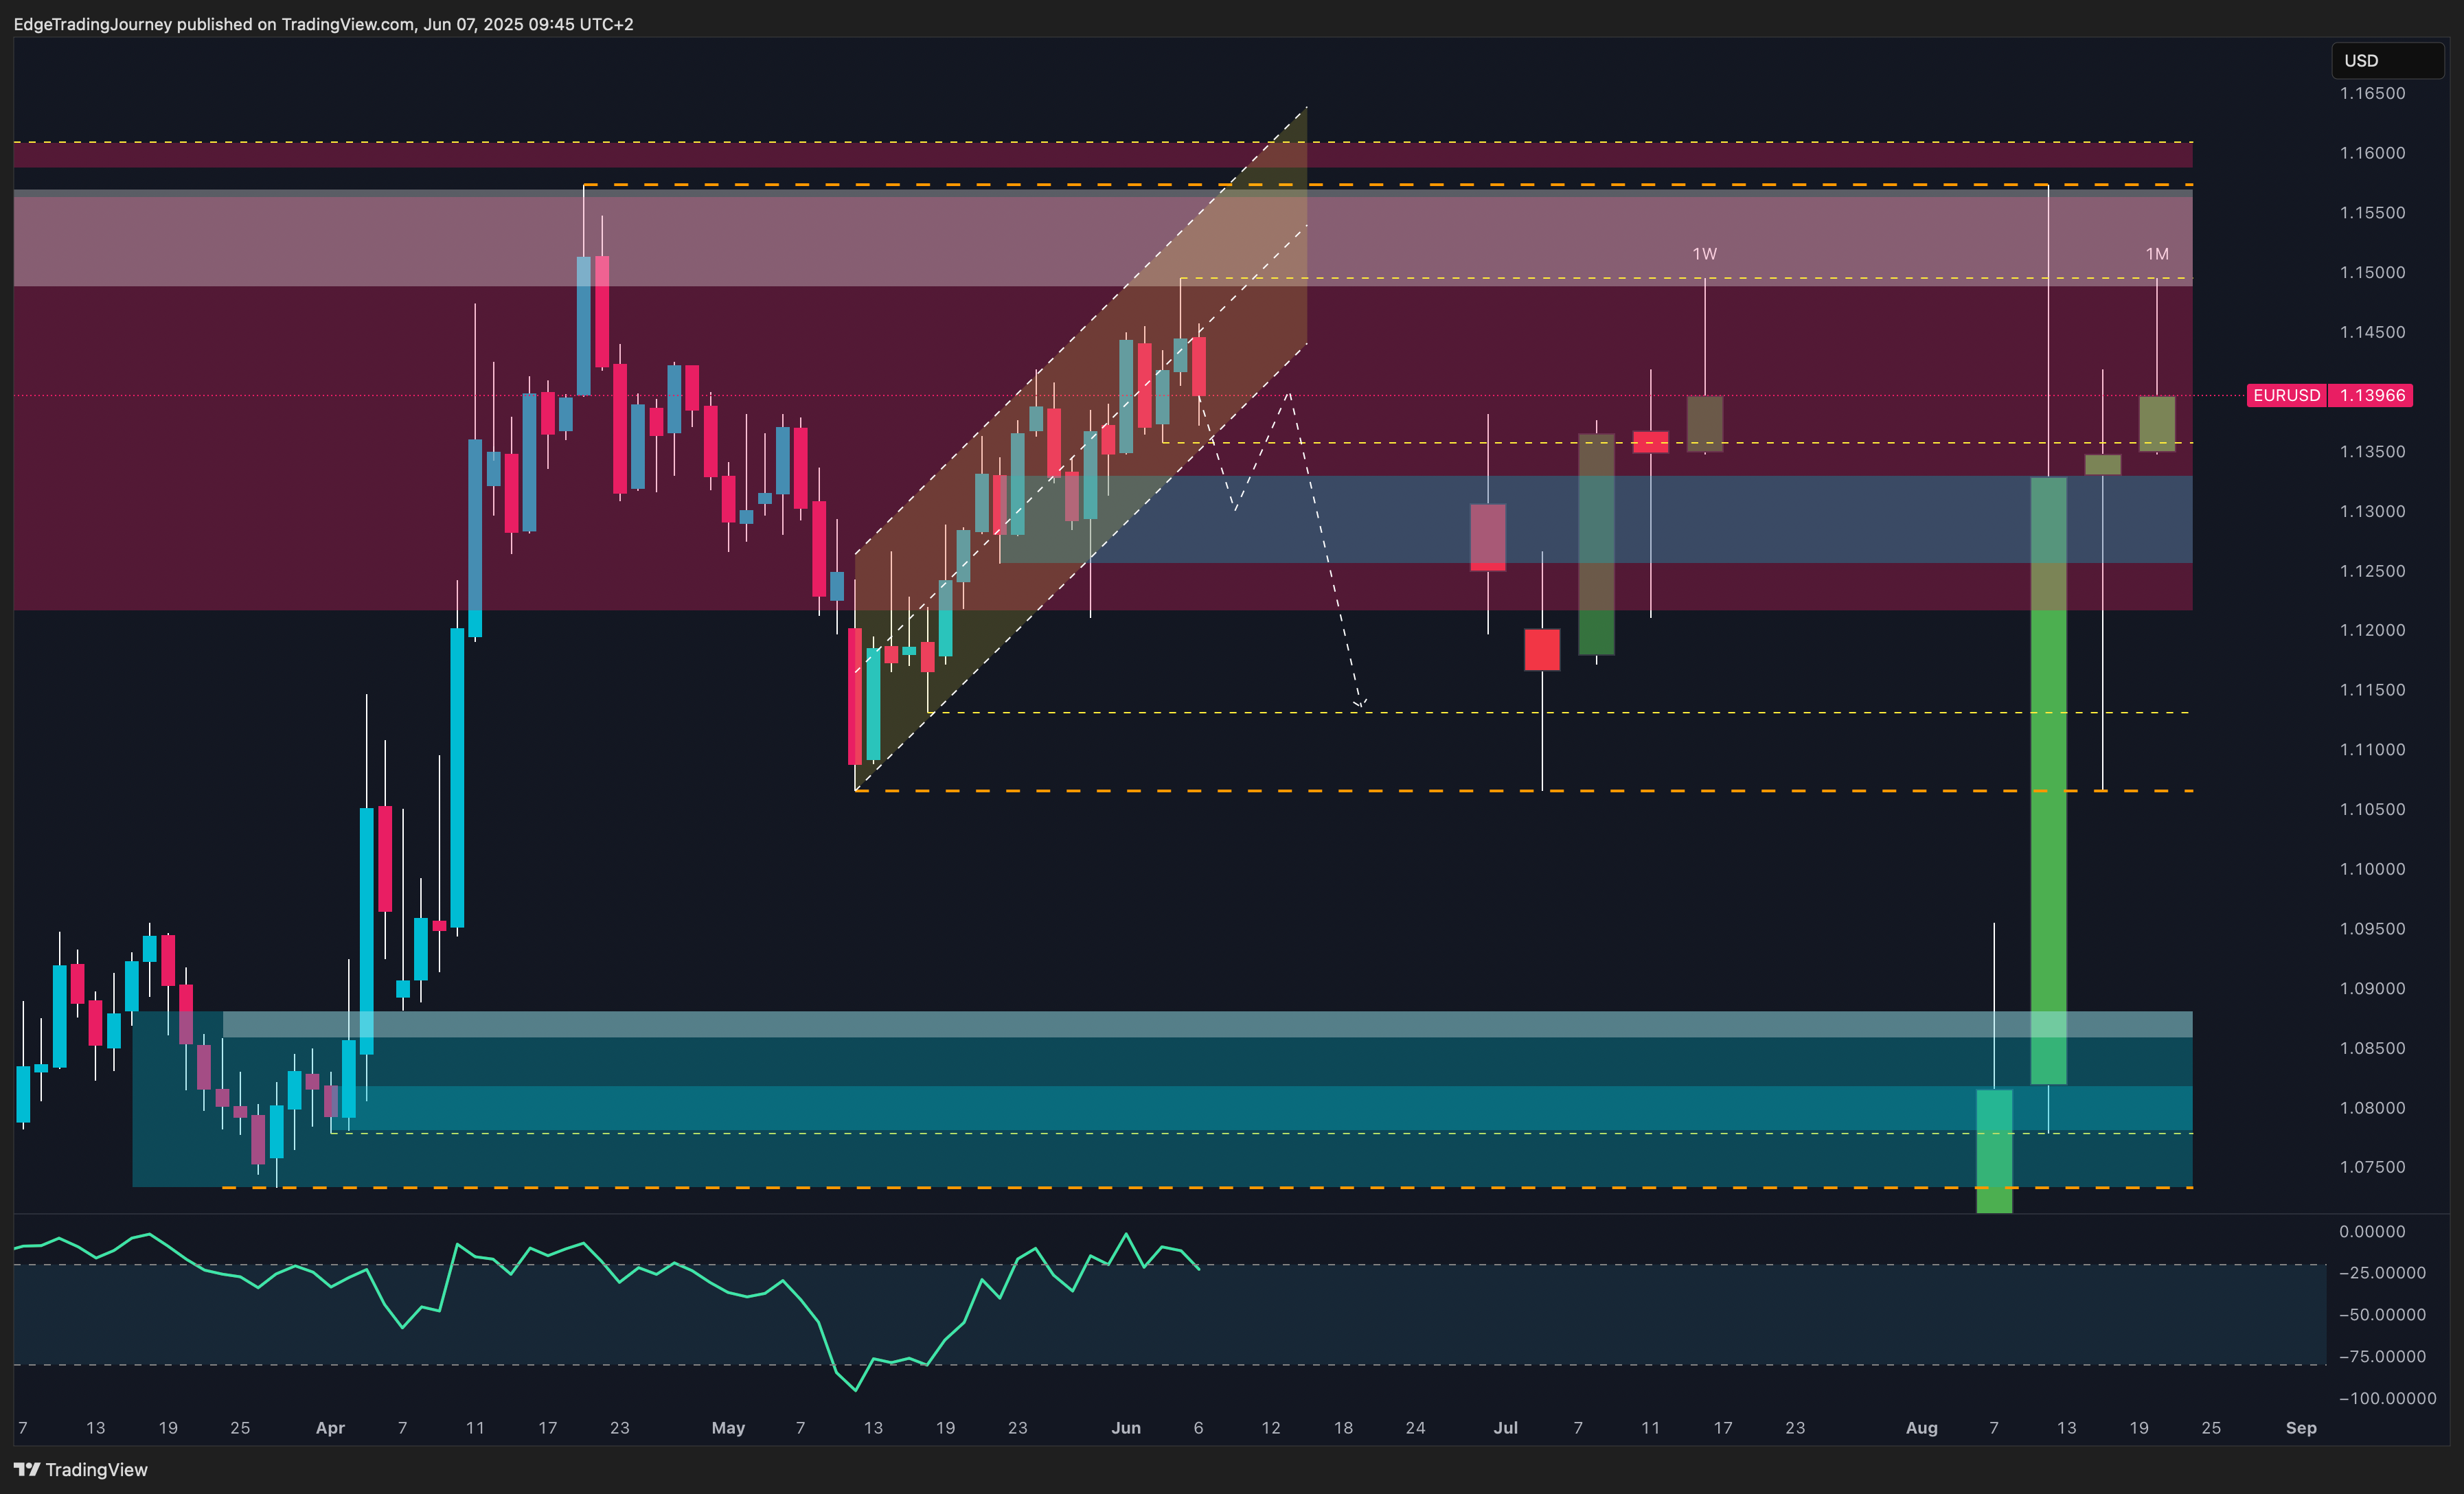Click the 1W projection label
The height and width of the screenshot is (1494, 2464).
coord(1704,254)
